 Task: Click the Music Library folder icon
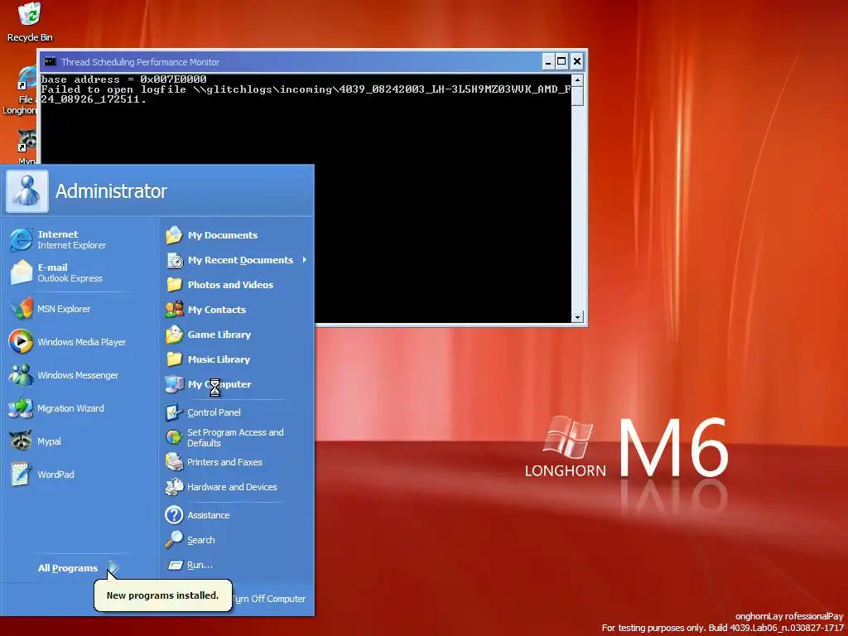(x=174, y=359)
